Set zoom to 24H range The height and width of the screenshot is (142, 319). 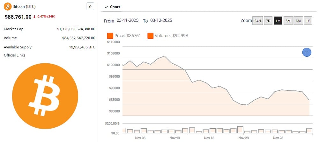pyautogui.click(x=257, y=21)
